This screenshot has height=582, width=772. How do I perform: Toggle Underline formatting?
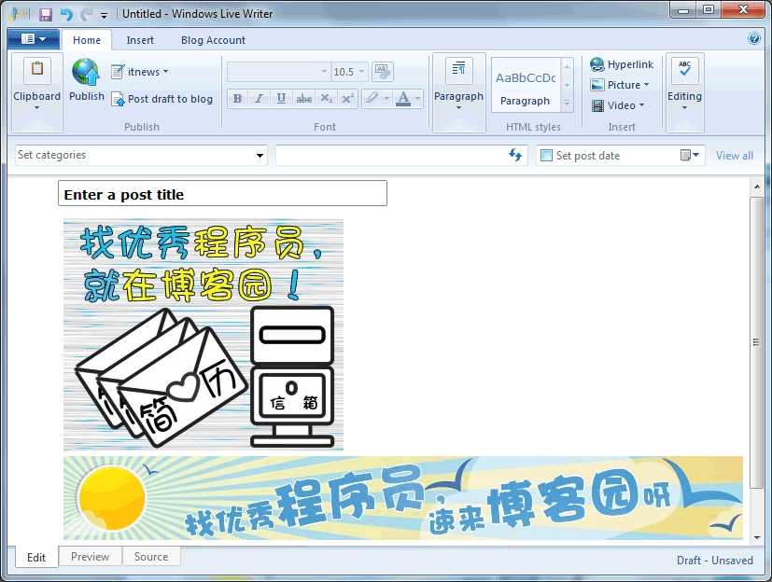click(x=281, y=98)
